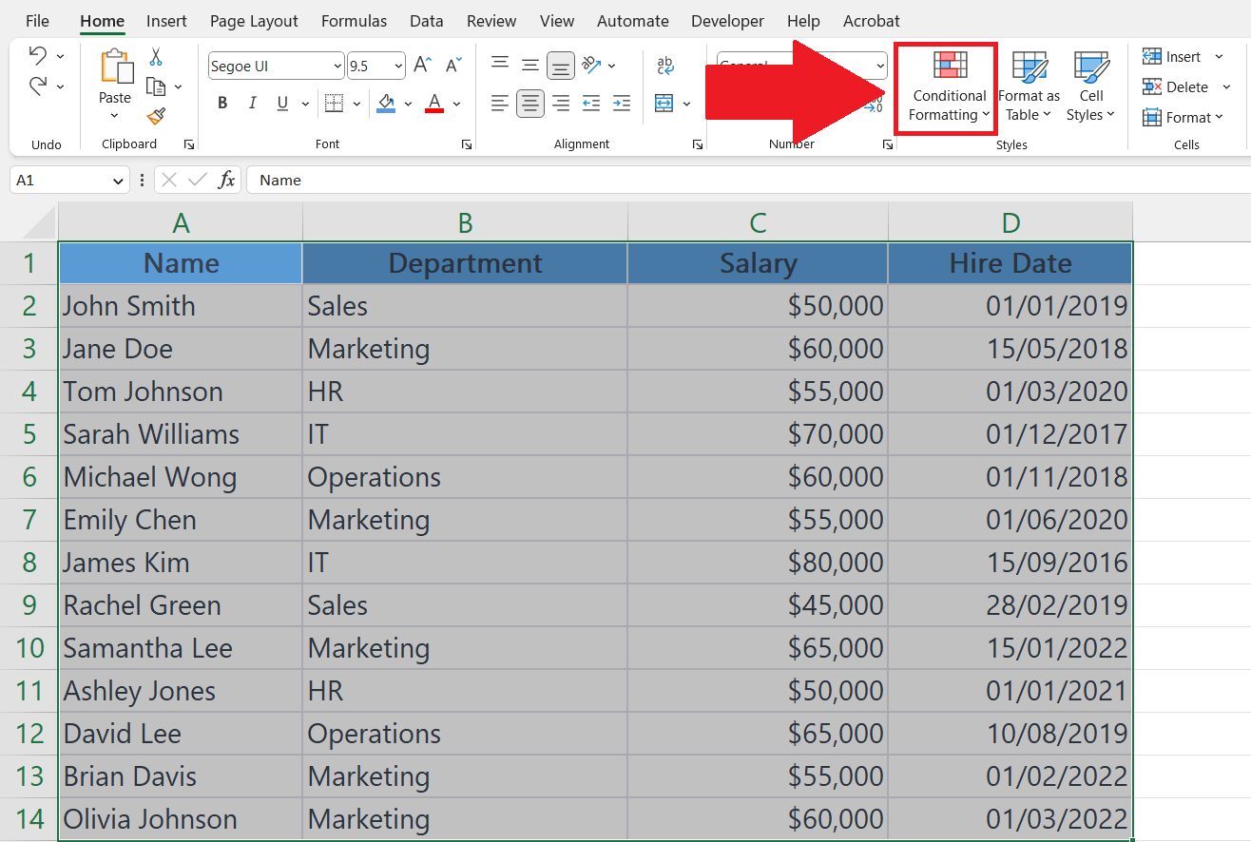The width and height of the screenshot is (1251, 842).
Task: Switch to the Formulas tab
Action: point(354,21)
